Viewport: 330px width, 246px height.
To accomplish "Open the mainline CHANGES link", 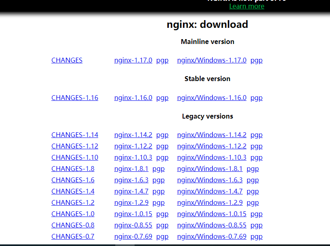I will 67,60.
